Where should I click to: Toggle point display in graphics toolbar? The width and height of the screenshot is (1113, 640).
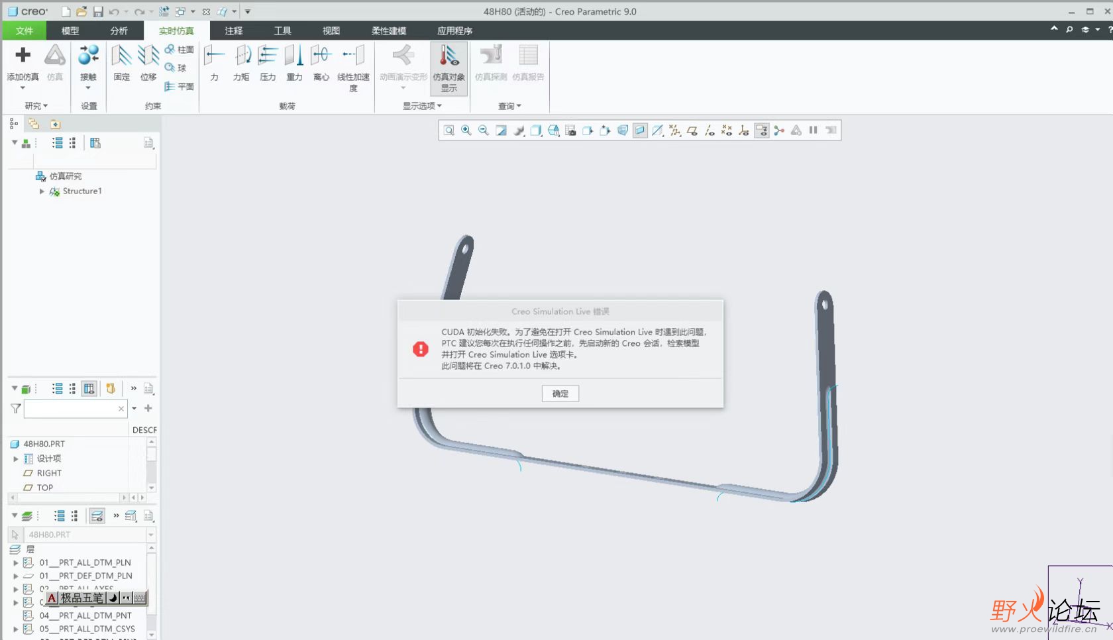727,131
